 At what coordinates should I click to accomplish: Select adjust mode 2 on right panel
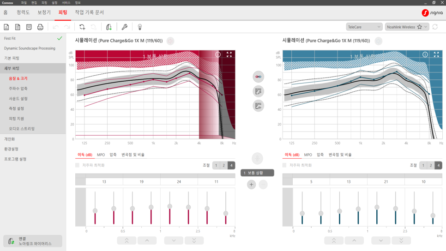431,165
